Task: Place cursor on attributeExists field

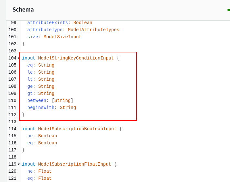Action: click(x=47, y=23)
